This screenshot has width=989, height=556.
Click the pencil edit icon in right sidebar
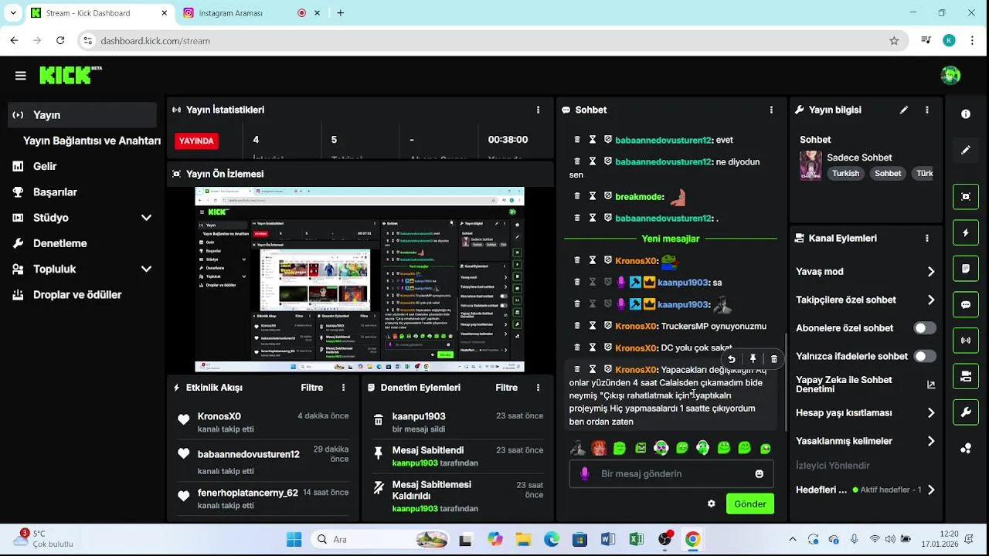coord(966,150)
